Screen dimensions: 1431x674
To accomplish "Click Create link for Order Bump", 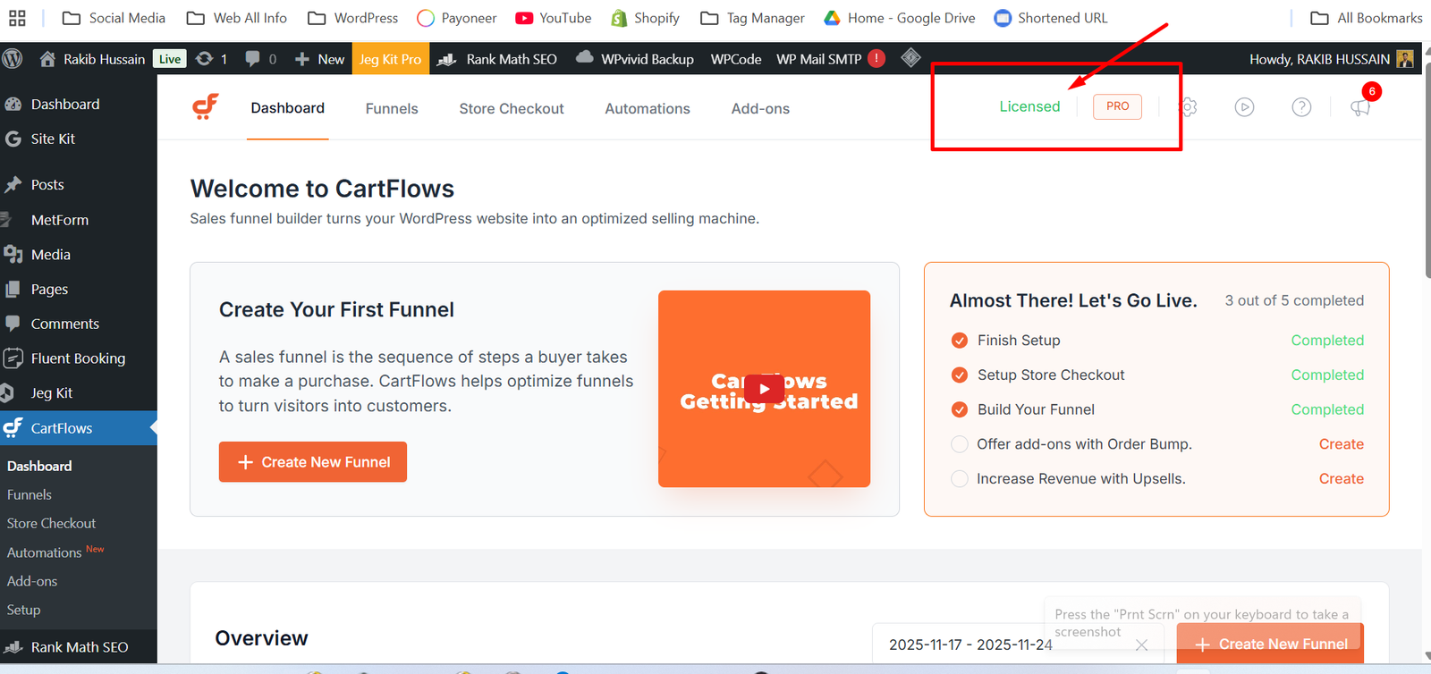I will [x=1341, y=444].
